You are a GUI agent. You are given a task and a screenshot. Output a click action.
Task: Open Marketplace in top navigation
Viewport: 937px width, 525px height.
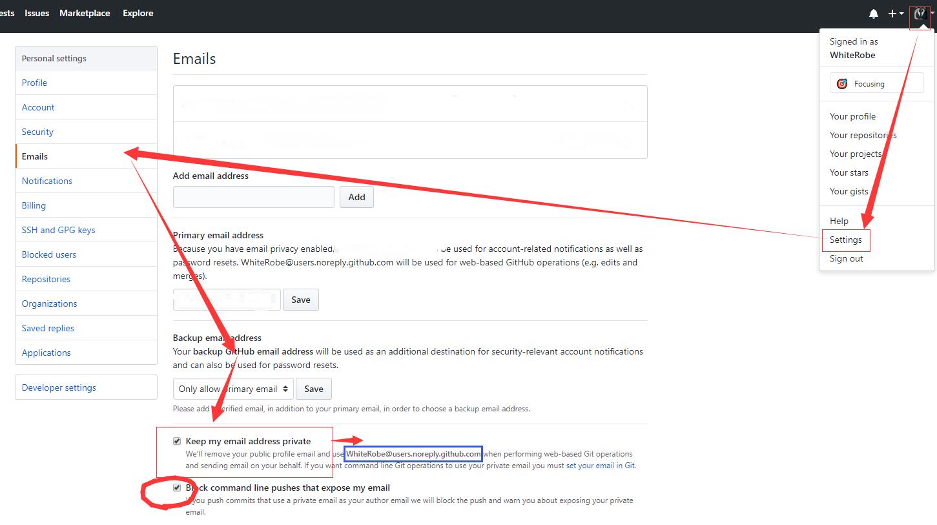[85, 13]
